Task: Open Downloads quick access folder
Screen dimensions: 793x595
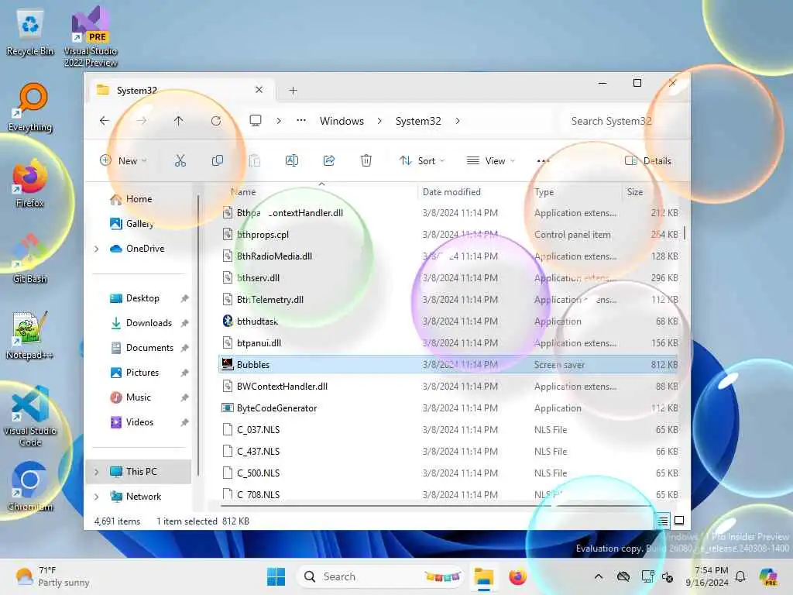Action: (x=142, y=323)
